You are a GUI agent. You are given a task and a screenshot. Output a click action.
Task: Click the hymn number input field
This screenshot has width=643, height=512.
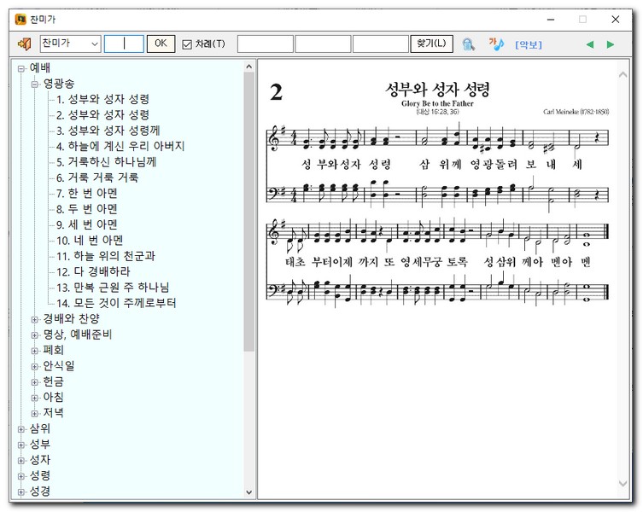tap(124, 44)
